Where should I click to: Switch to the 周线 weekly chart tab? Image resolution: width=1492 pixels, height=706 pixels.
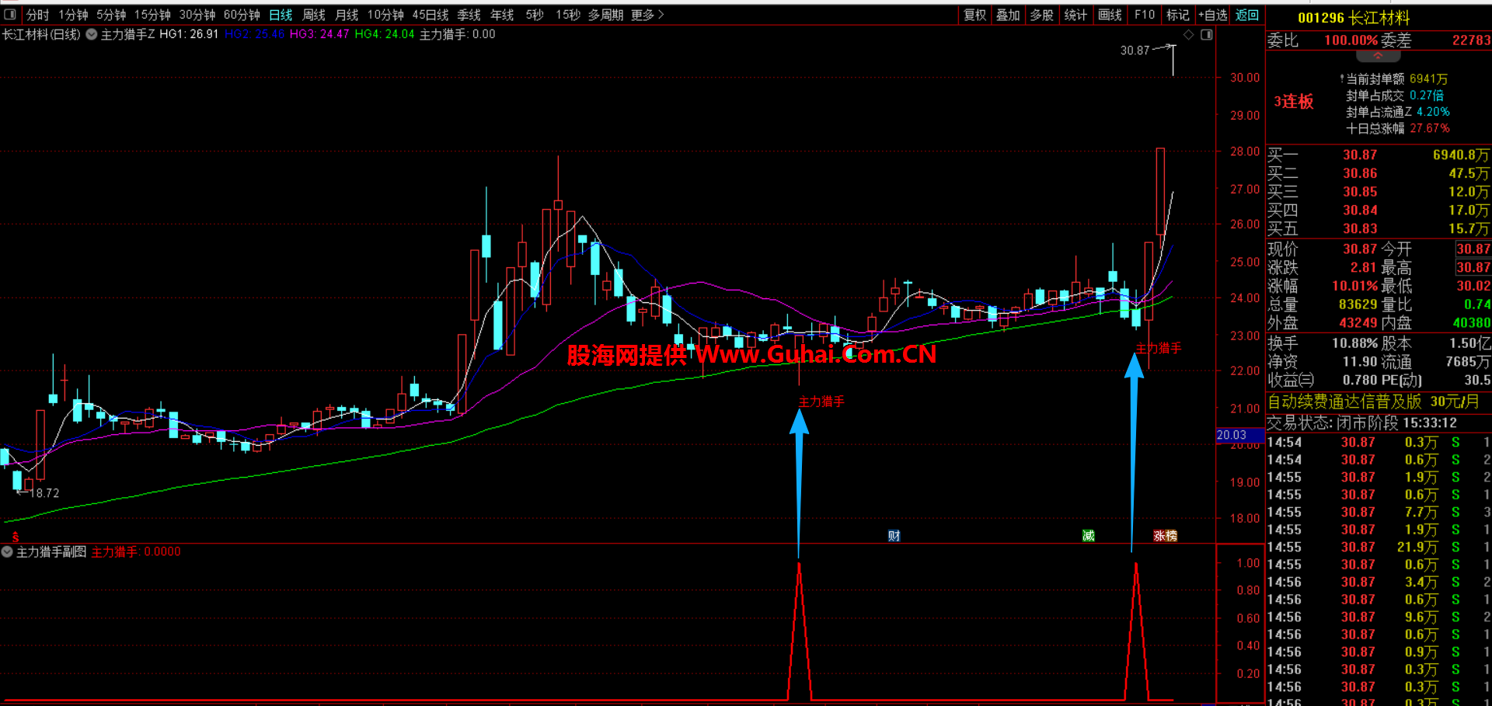[x=314, y=15]
